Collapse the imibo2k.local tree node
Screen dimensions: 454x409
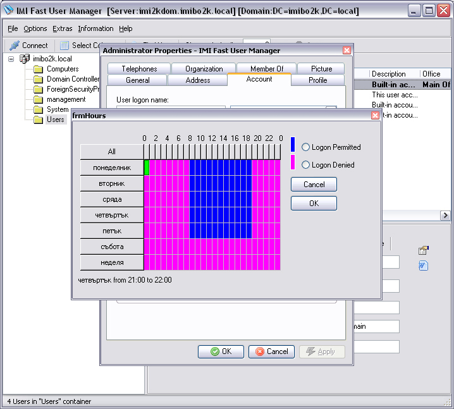tap(11, 59)
